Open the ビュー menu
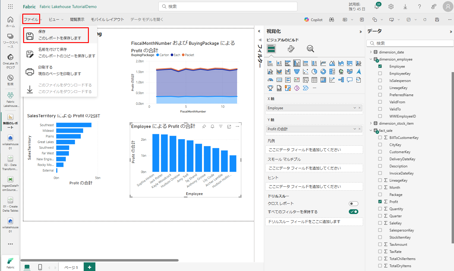Viewport: 454px width, 271px height. coord(56,20)
